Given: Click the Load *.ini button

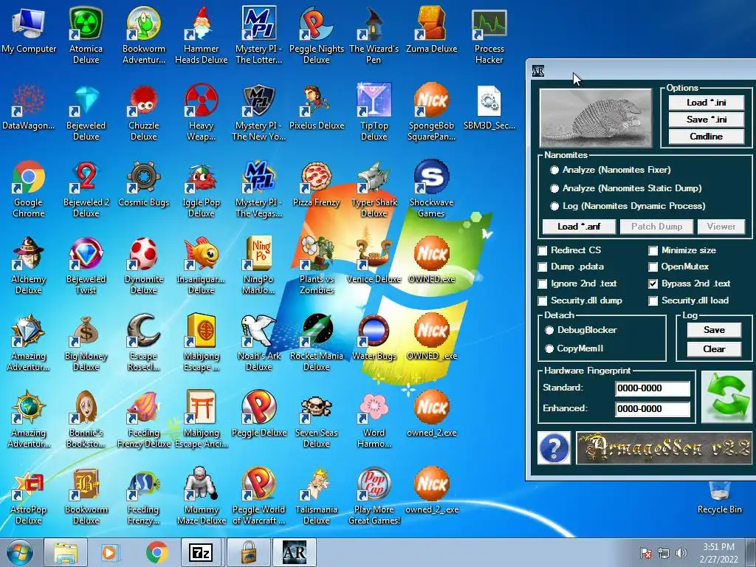Looking at the screenshot, I should tap(706, 102).
